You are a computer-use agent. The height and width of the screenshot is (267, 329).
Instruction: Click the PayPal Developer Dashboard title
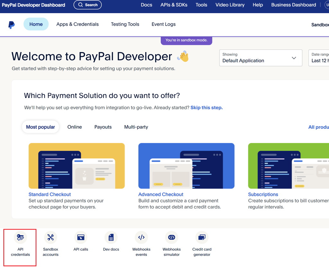(x=33, y=5)
